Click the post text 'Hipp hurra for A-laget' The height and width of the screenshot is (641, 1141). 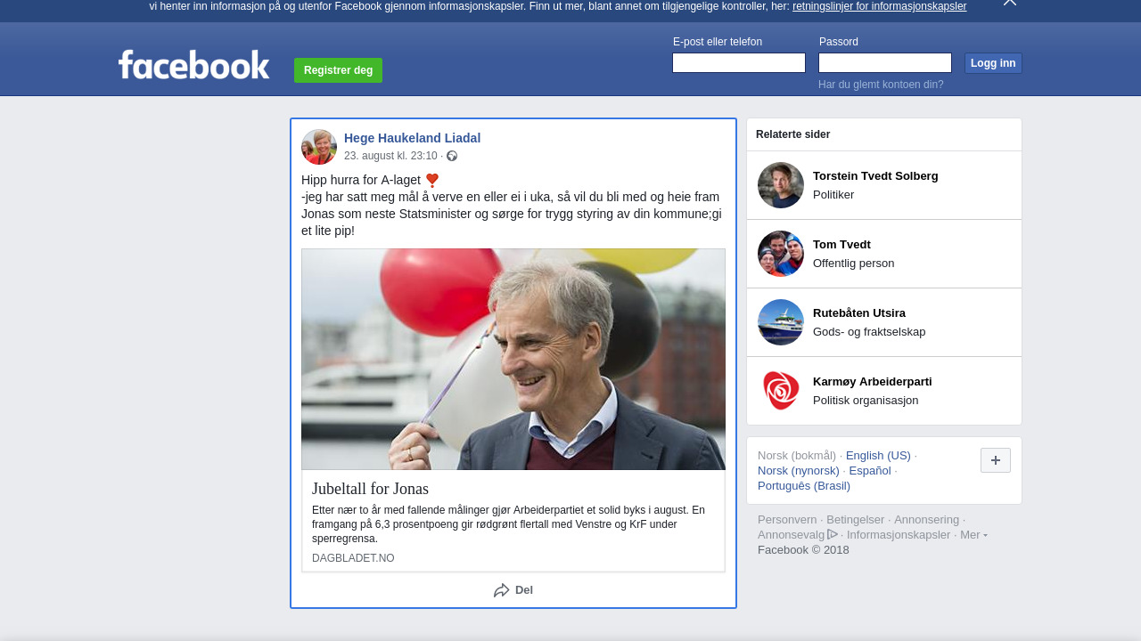tap(361, 180)
